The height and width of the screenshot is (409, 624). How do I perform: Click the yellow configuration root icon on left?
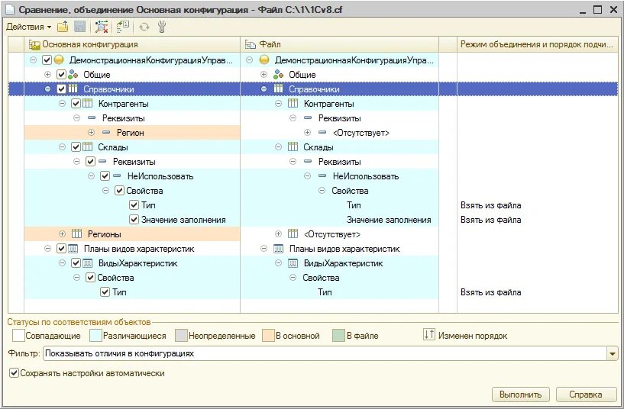pos(59,60)
